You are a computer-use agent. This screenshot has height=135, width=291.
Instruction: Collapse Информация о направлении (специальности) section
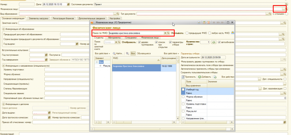[4, 66]
